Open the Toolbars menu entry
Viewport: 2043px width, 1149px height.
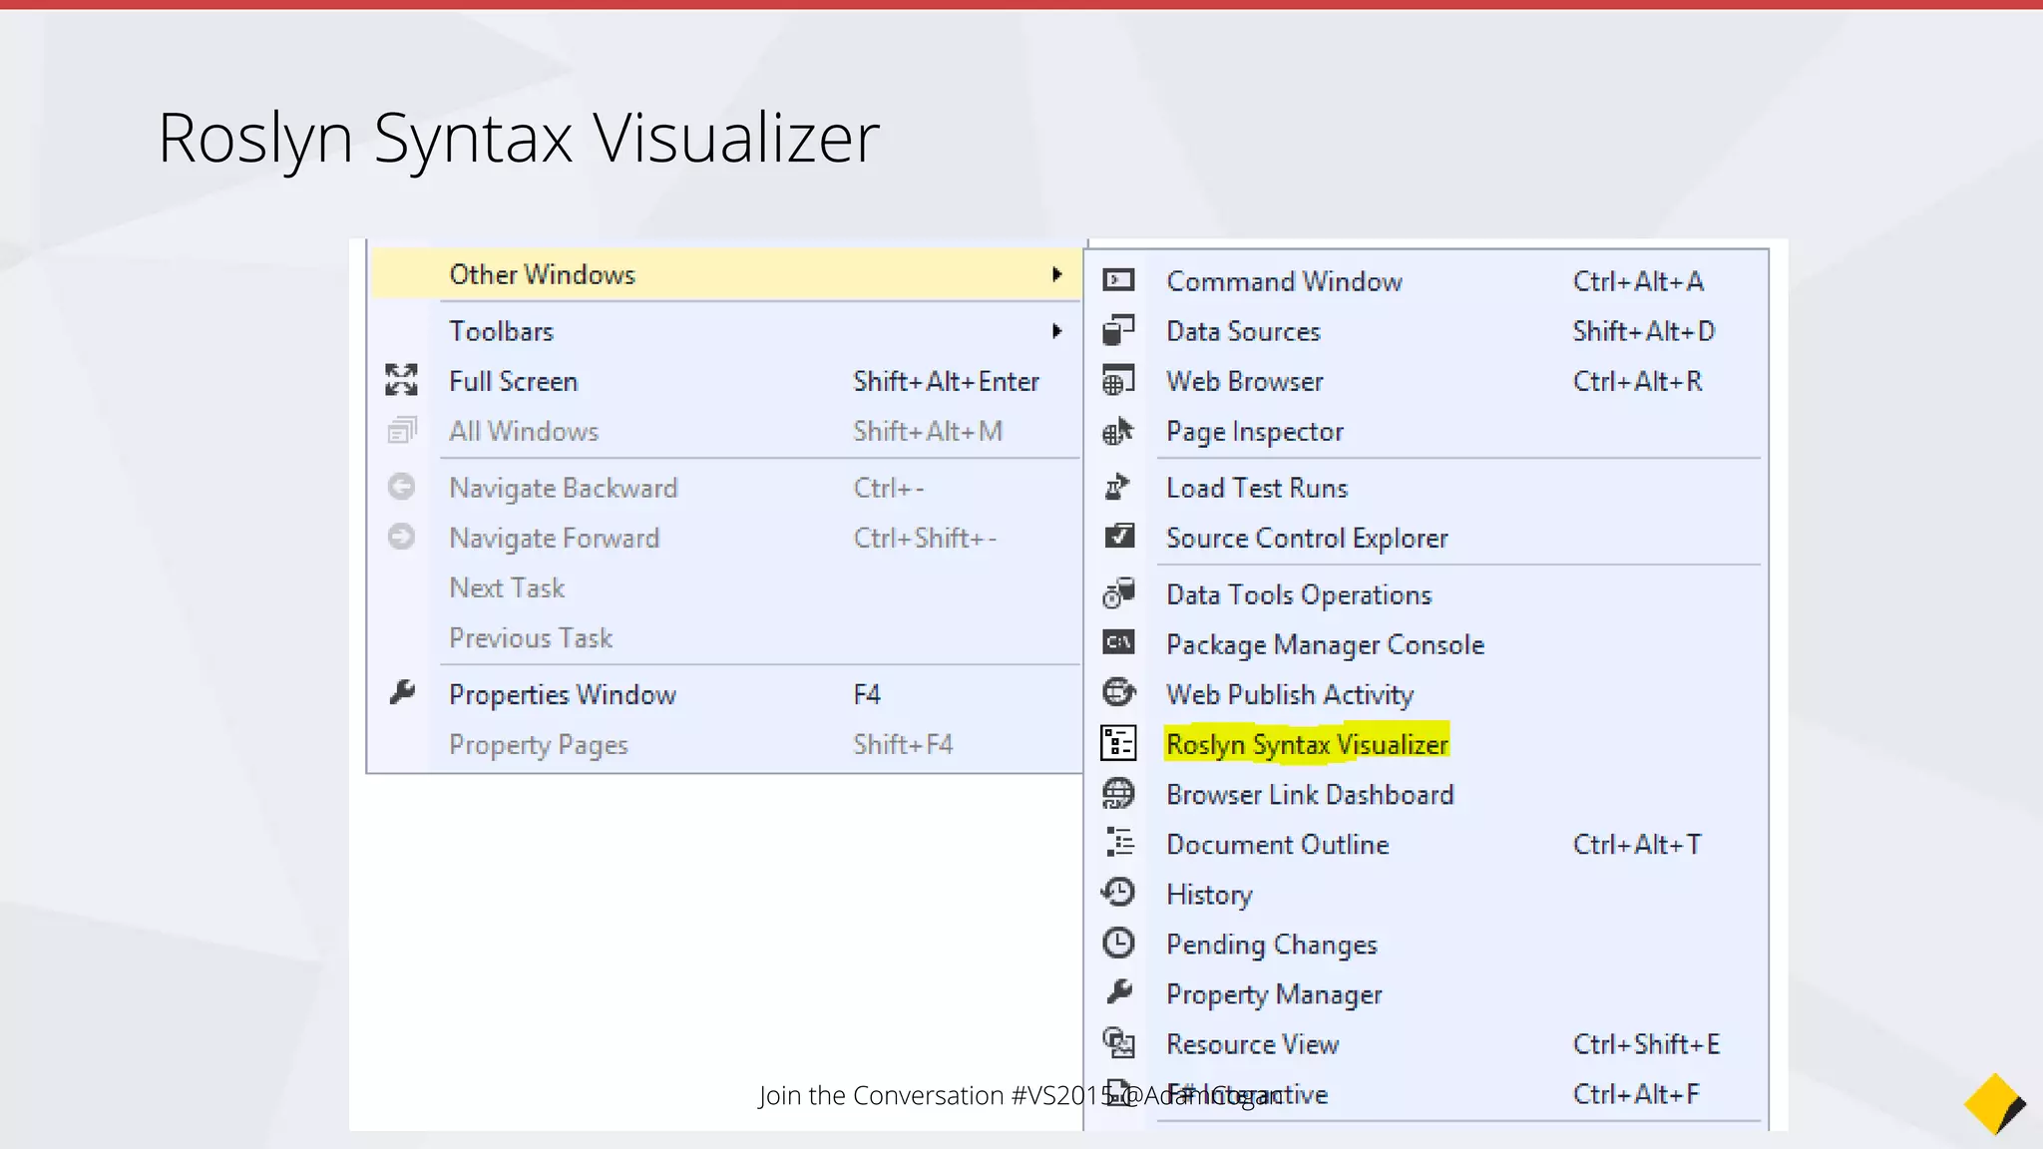click(x=726, y=331)
